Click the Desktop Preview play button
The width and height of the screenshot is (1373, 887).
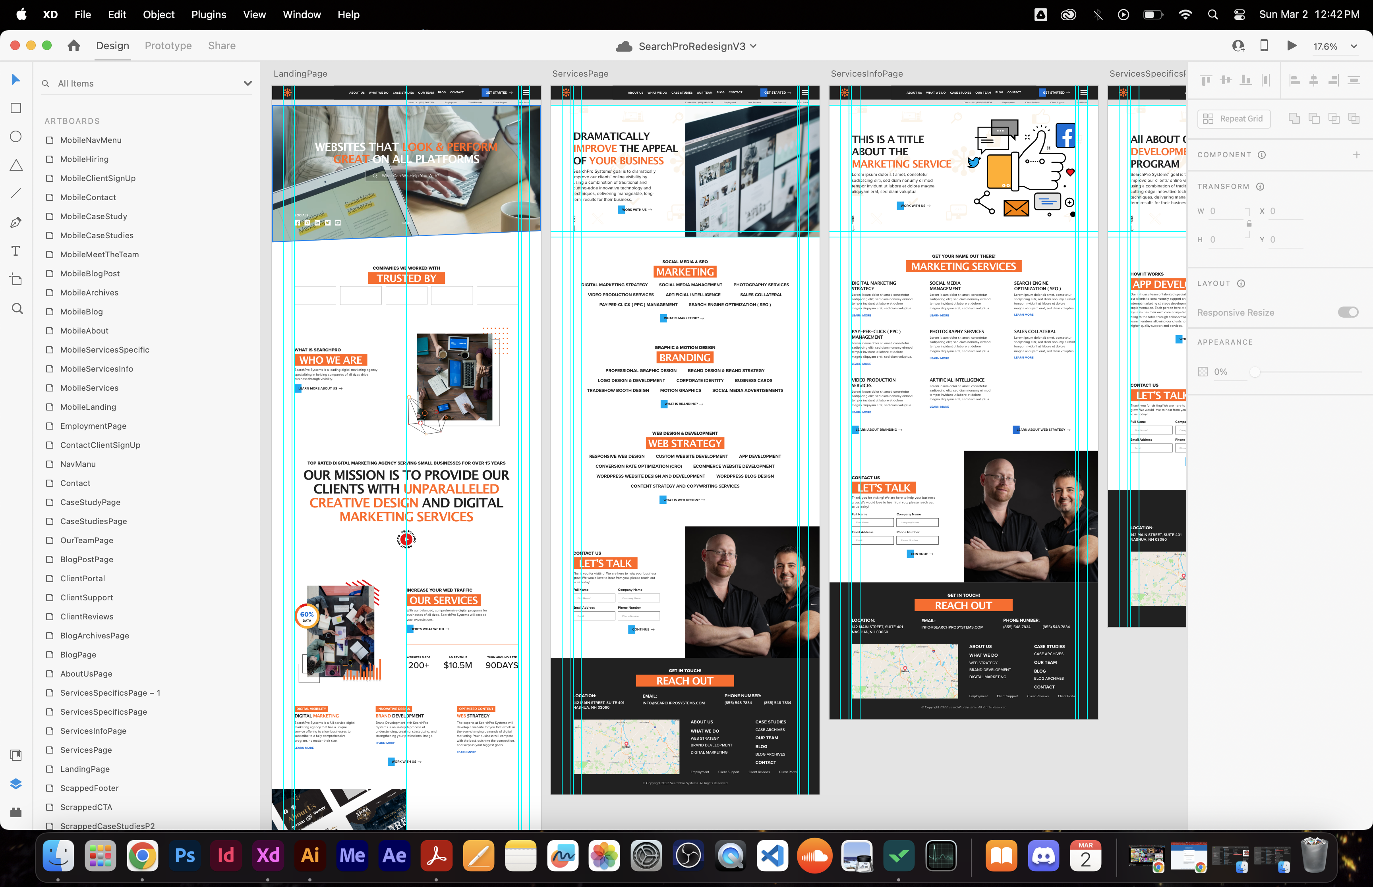1292,46
